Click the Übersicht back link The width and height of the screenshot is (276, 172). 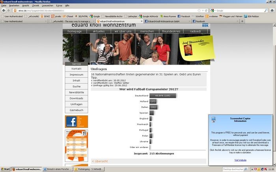click(100, 161)
